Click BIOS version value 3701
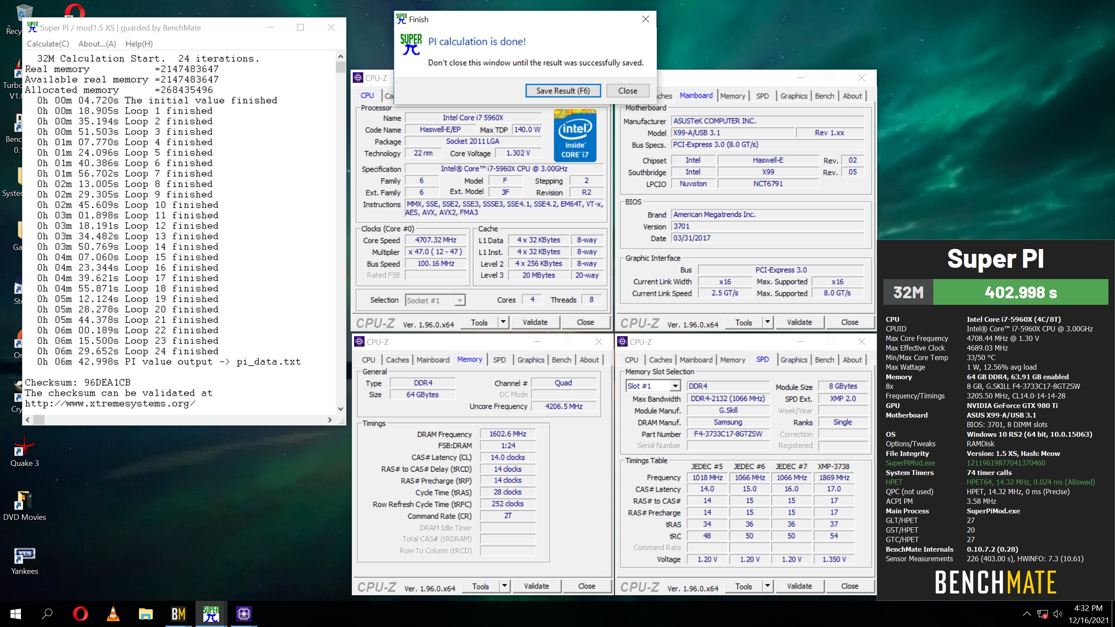 pos(767,226)
